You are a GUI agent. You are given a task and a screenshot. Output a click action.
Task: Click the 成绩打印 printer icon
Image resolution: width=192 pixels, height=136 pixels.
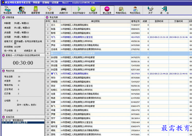tap(63, 10)
